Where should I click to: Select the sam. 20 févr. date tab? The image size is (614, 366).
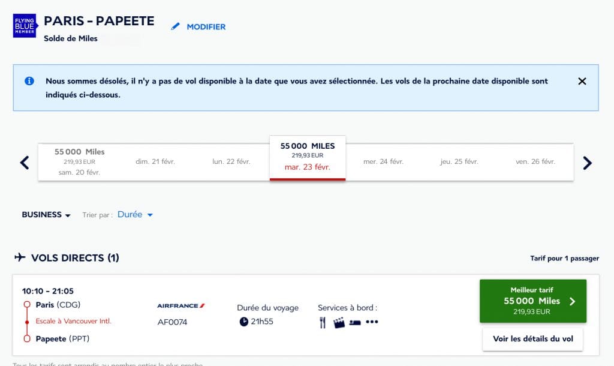pos(80,162)
